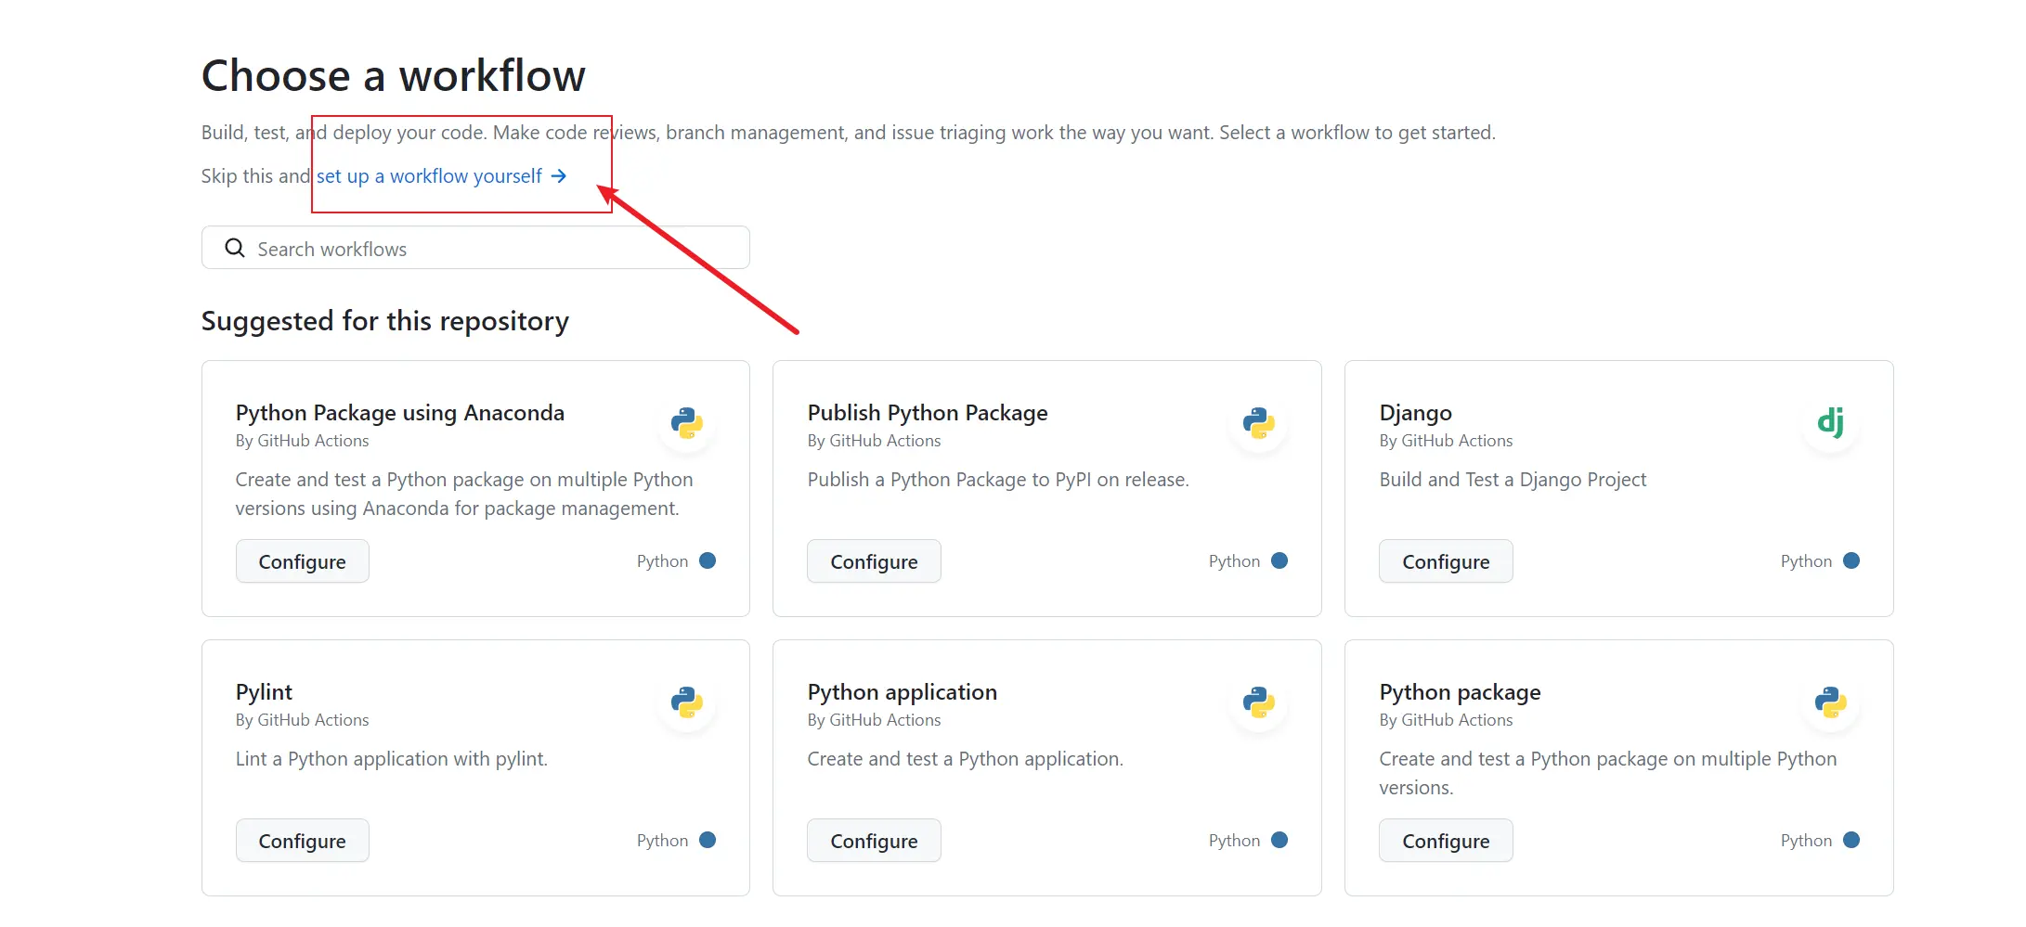Click the Python logo on the Pylint card
The width and height of the screenshot is (2026, 927).
687,702
